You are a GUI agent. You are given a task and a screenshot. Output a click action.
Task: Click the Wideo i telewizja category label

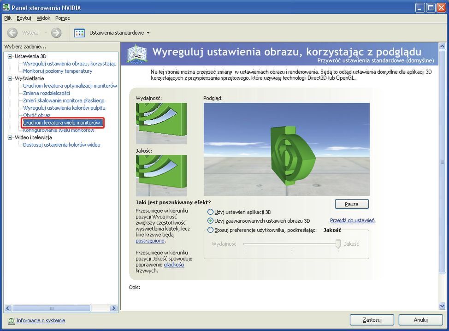(x=33, y=137)
